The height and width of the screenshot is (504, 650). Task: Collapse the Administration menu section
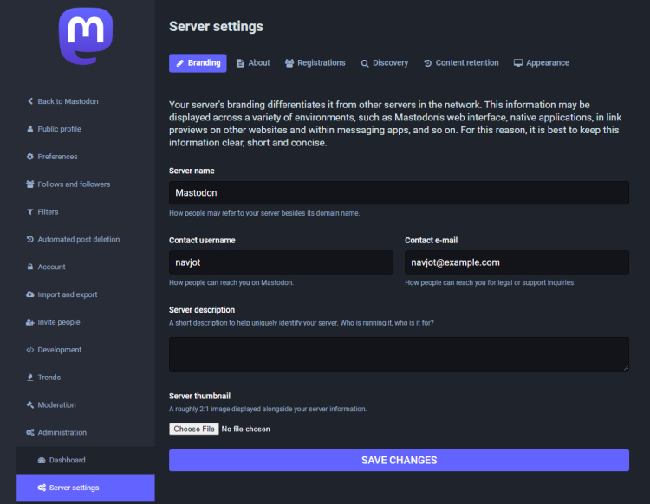point(62,433)
